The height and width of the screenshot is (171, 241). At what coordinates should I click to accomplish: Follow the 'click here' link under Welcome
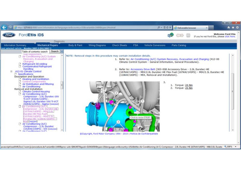pyautogui.click(x=230, y=36)
